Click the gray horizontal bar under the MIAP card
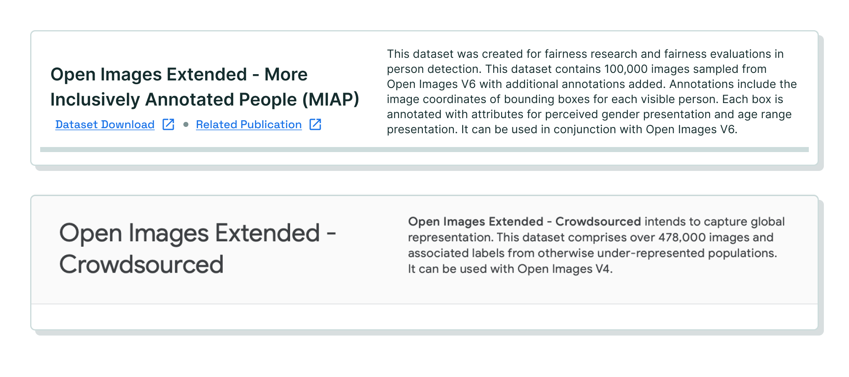 click(x=424, y=150)
